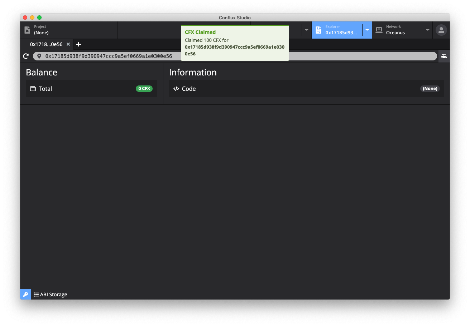Expand the Network dropdown arrow
Image resolution: width=470 pixels, height=326 pixels.
pos(427,30)
